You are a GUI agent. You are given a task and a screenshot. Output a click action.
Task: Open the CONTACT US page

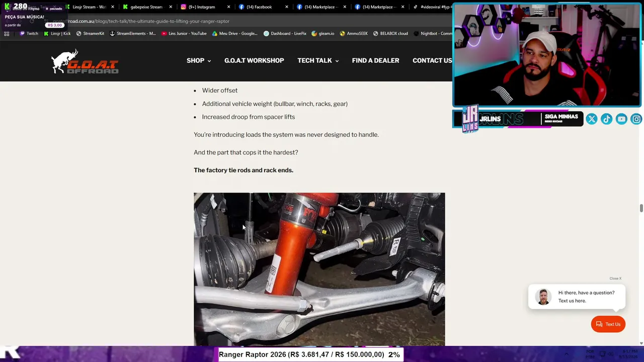click(432, 61)
